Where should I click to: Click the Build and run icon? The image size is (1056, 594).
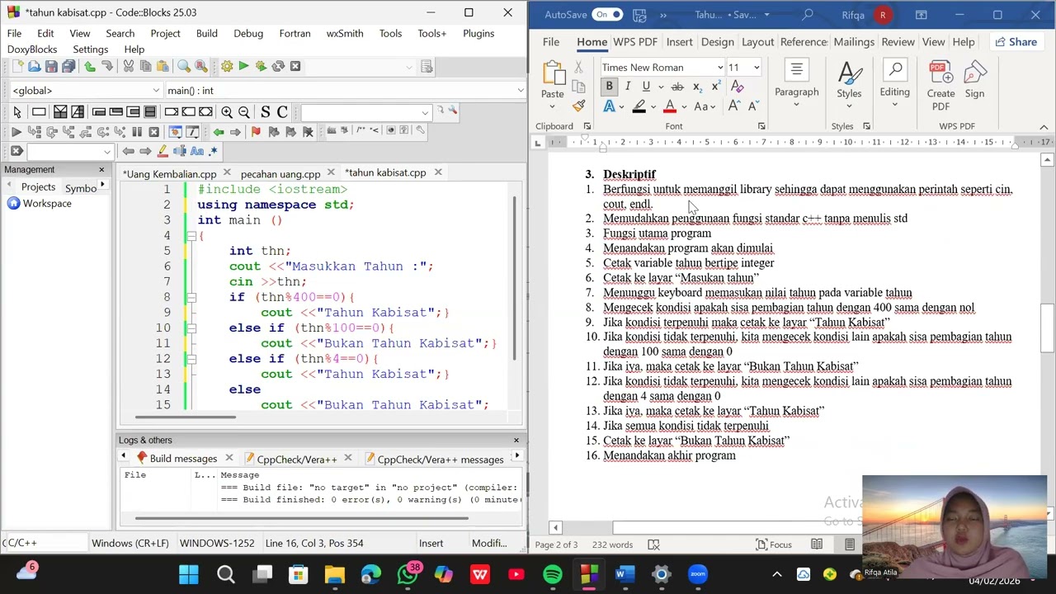[x=261, y=66]
